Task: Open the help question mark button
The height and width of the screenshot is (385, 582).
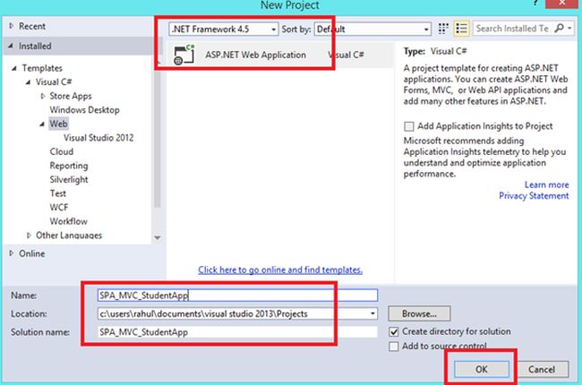Action: click(x=535, y=3)
